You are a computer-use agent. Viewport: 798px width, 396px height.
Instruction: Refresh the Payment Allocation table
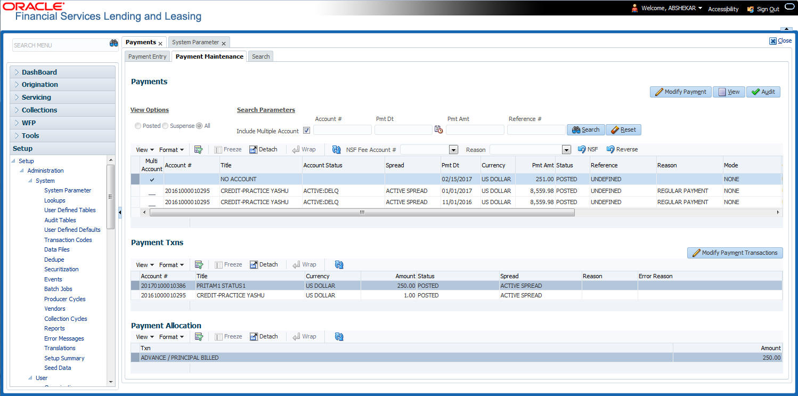pos(339,337)
